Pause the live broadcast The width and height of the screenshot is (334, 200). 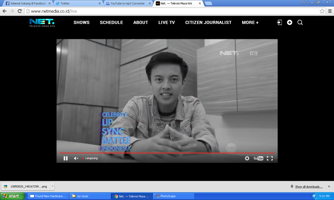click(x=65, y=158)
